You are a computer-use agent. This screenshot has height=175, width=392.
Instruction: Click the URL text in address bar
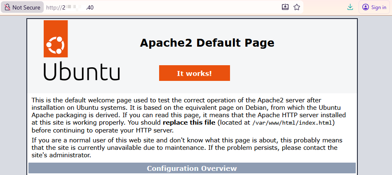point(70,7)
